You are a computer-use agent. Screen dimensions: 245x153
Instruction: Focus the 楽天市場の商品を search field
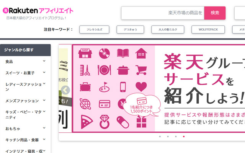click(163, 13)
